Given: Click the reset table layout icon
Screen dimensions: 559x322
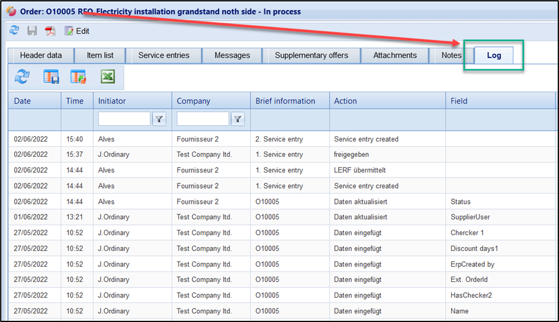Looking at the screenshot, I should click(x=78, y=77).
